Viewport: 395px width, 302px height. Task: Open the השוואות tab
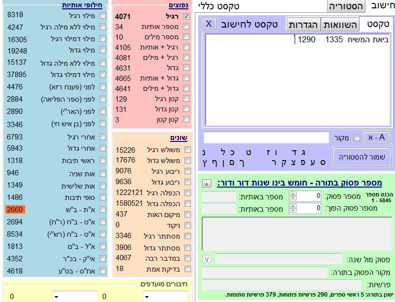point(340,24)
